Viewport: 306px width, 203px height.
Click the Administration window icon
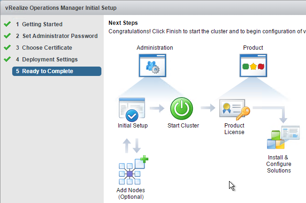(x=153, y=66)
